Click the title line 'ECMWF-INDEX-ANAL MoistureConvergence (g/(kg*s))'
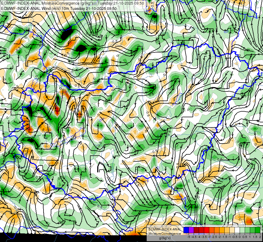 pyautogui.click(x=49, y=3)
